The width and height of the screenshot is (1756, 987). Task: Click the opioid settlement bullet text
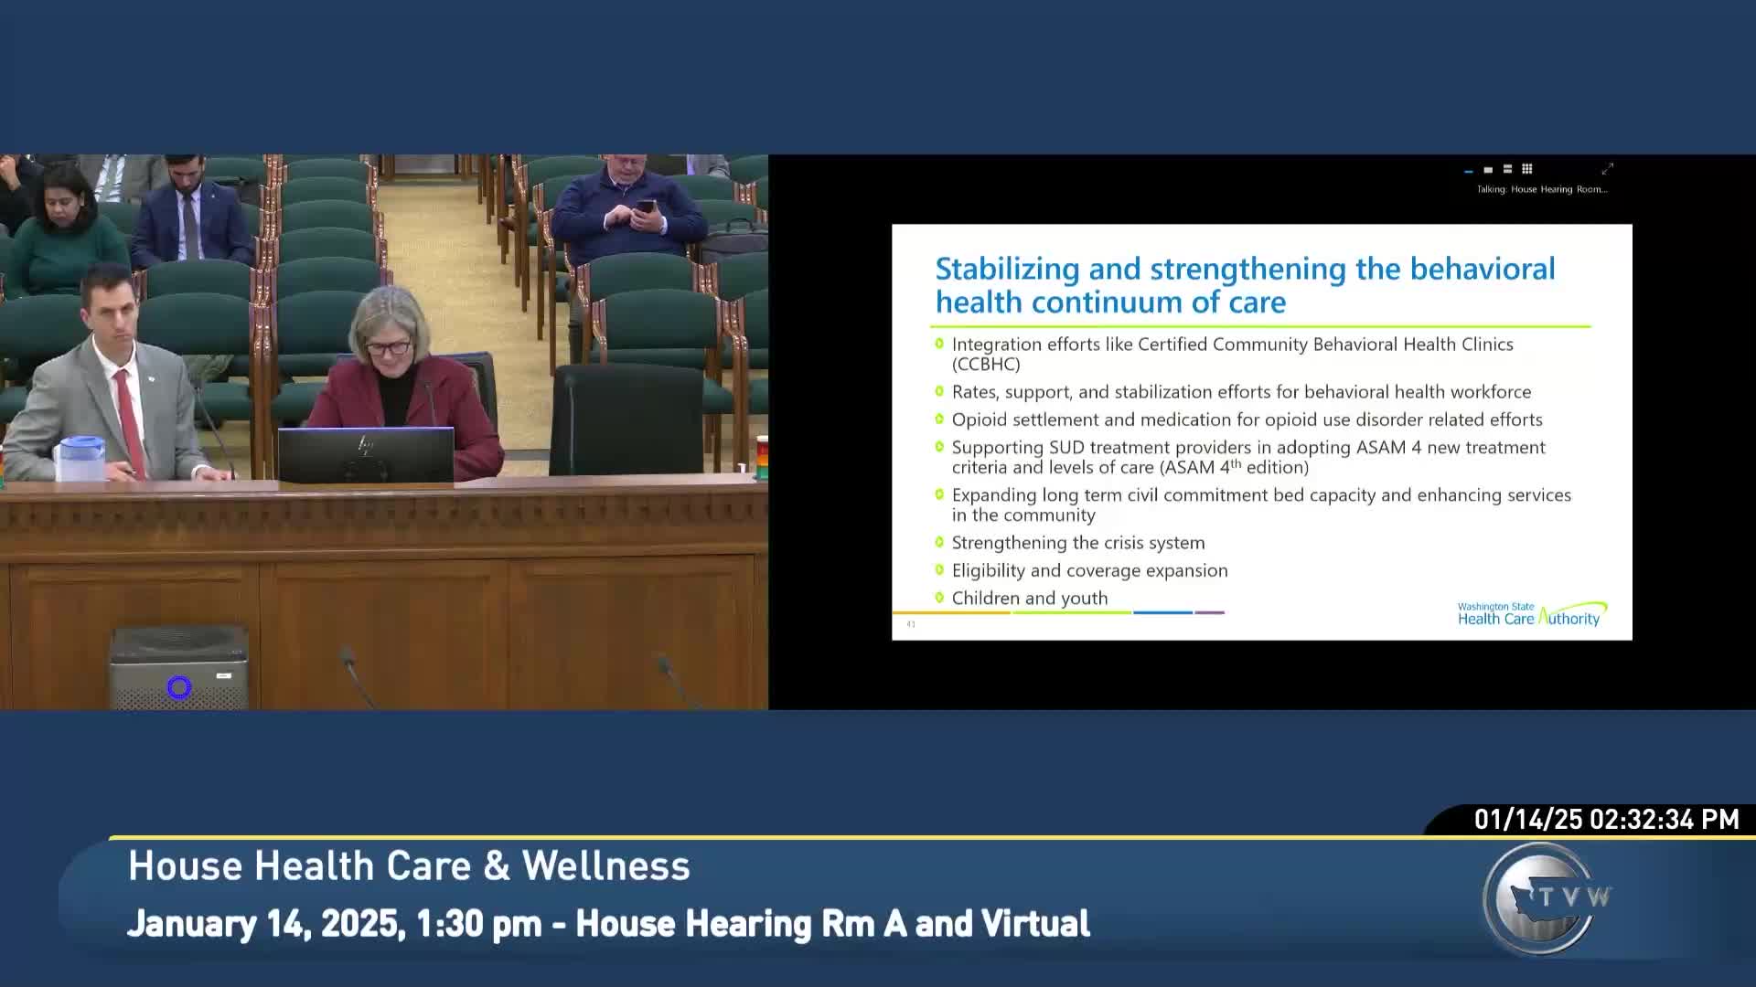1246,419
